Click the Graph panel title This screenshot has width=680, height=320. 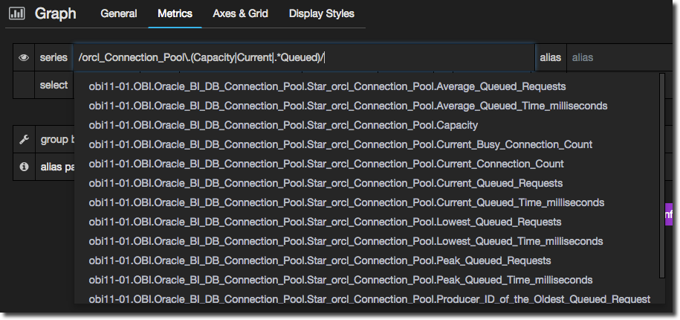coord(56,13)
